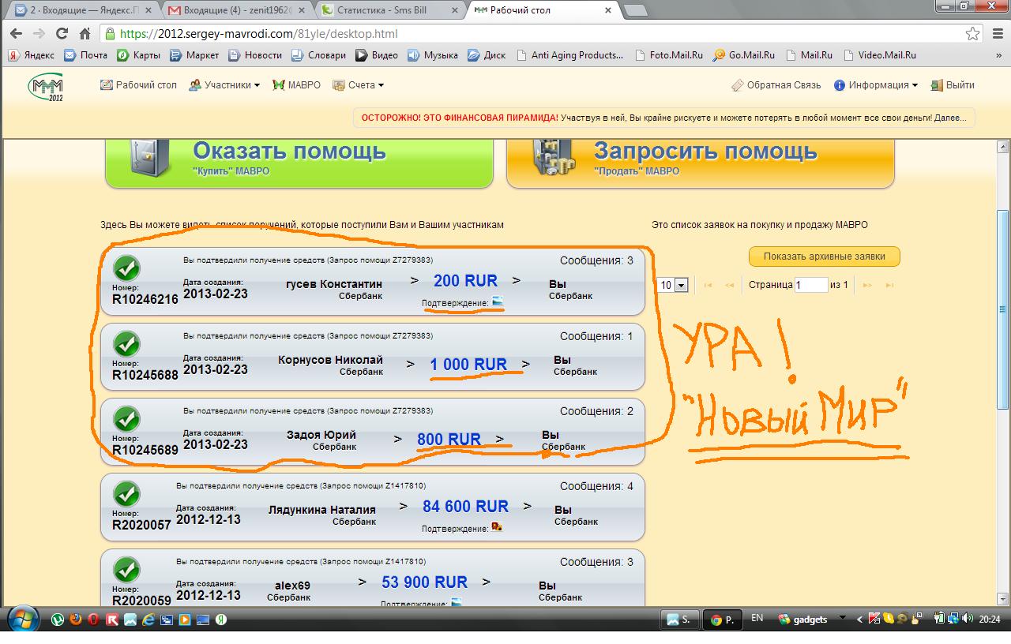The image size is (1011, 644).
Task: Open the Foto.Mail.Ru bookmark
Action: pyautogui.click(x=667, y=55)
